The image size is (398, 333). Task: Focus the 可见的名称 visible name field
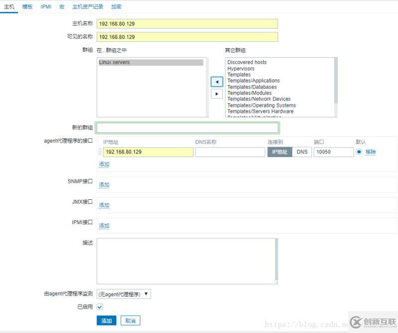[x=188, y=37]
